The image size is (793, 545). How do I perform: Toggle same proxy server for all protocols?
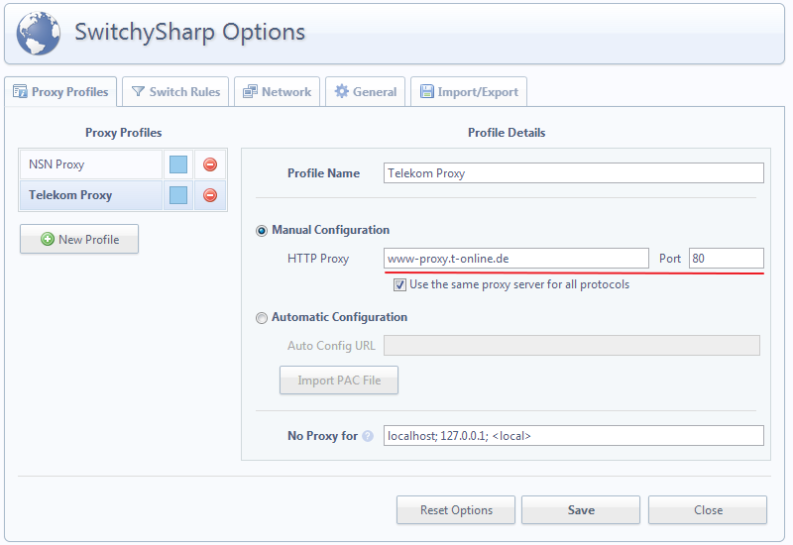(399, 285)
